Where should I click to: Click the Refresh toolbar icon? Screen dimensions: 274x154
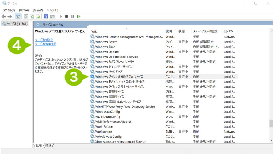(32, 16)
